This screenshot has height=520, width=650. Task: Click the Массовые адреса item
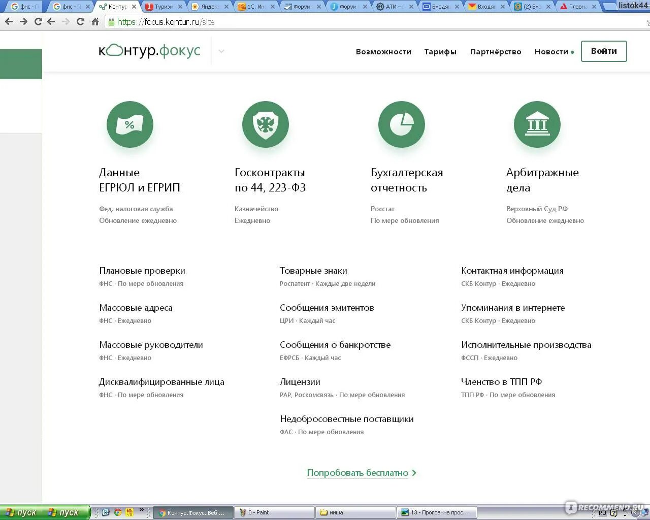pos(136,308)
